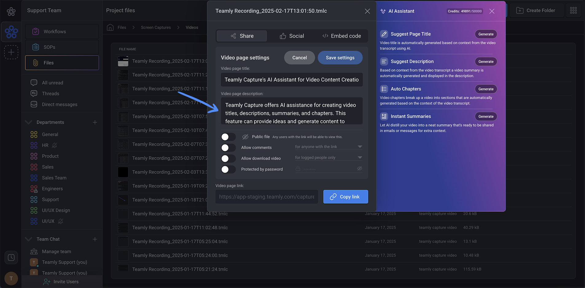The height and width of the screenshot is (288, 585).
Task: Toggle the Allow download video switch
Action: pyautogui.click(x=228, y=159)
